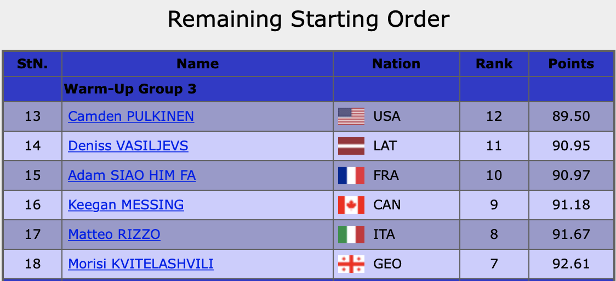Click the Remaining Starting Order heading
Screen dimensions: 616x281
tap(308, 20)
